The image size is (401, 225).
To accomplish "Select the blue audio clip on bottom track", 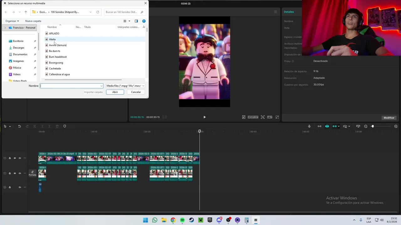I will click(40, 187).
